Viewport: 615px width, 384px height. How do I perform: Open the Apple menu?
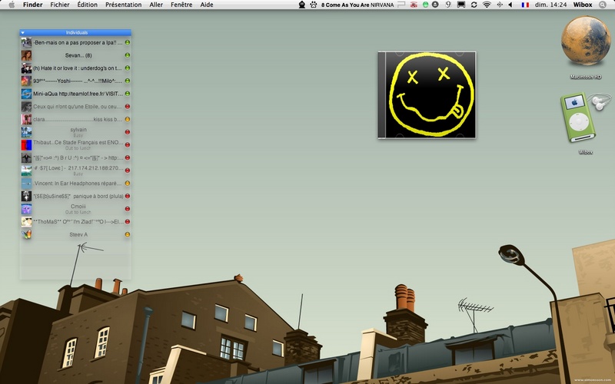click(12, 5)
